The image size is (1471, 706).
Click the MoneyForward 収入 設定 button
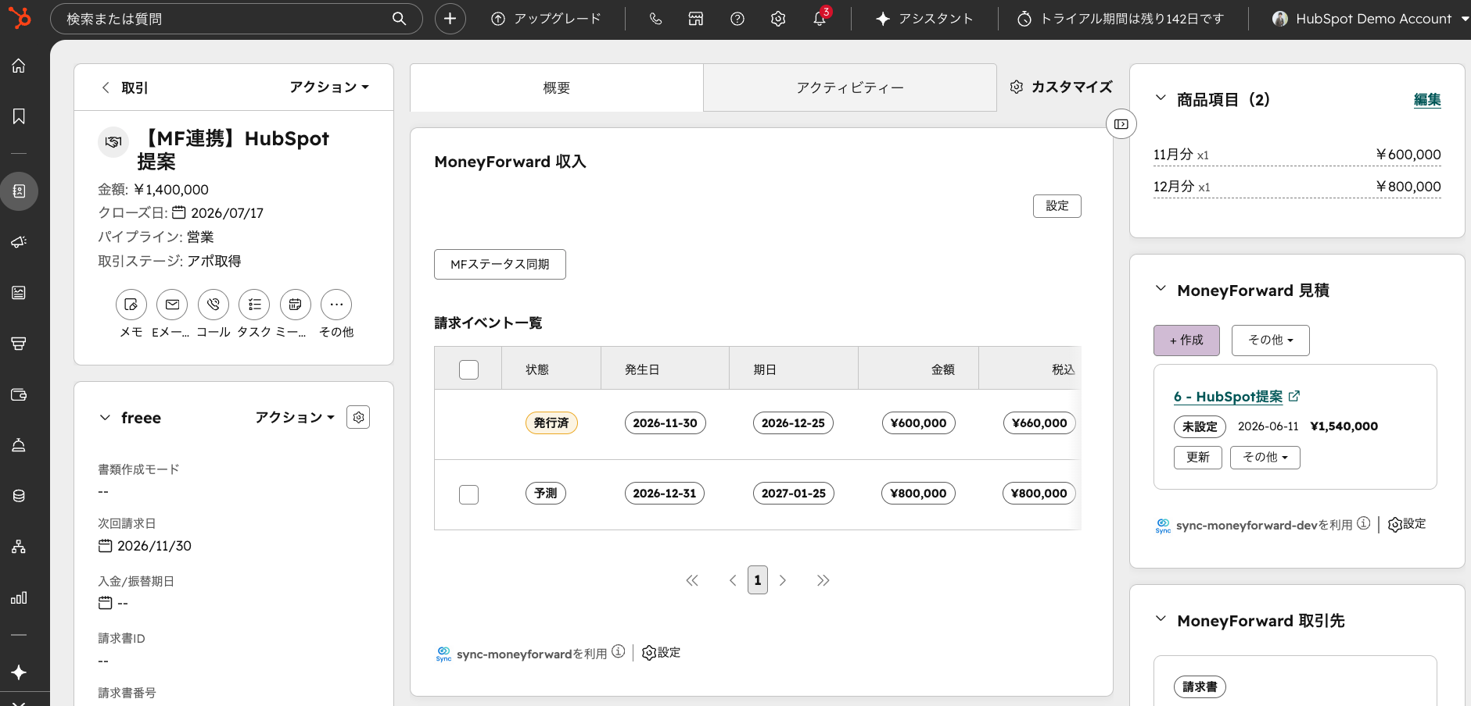click(1057, 206)
